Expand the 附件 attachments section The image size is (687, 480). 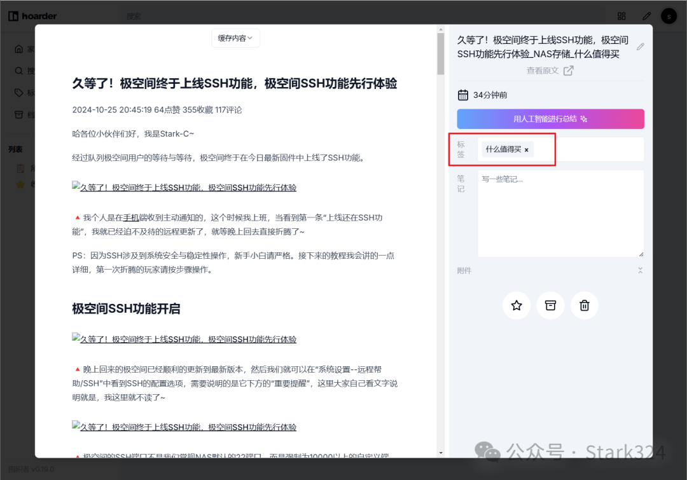point(640,270)
